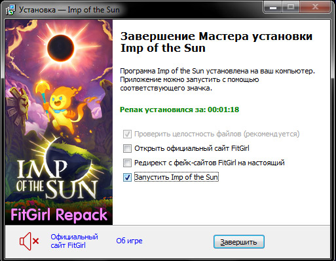Open the 'Об игре' link
Viewport: 336px width, 261px height.
point(129,241)
